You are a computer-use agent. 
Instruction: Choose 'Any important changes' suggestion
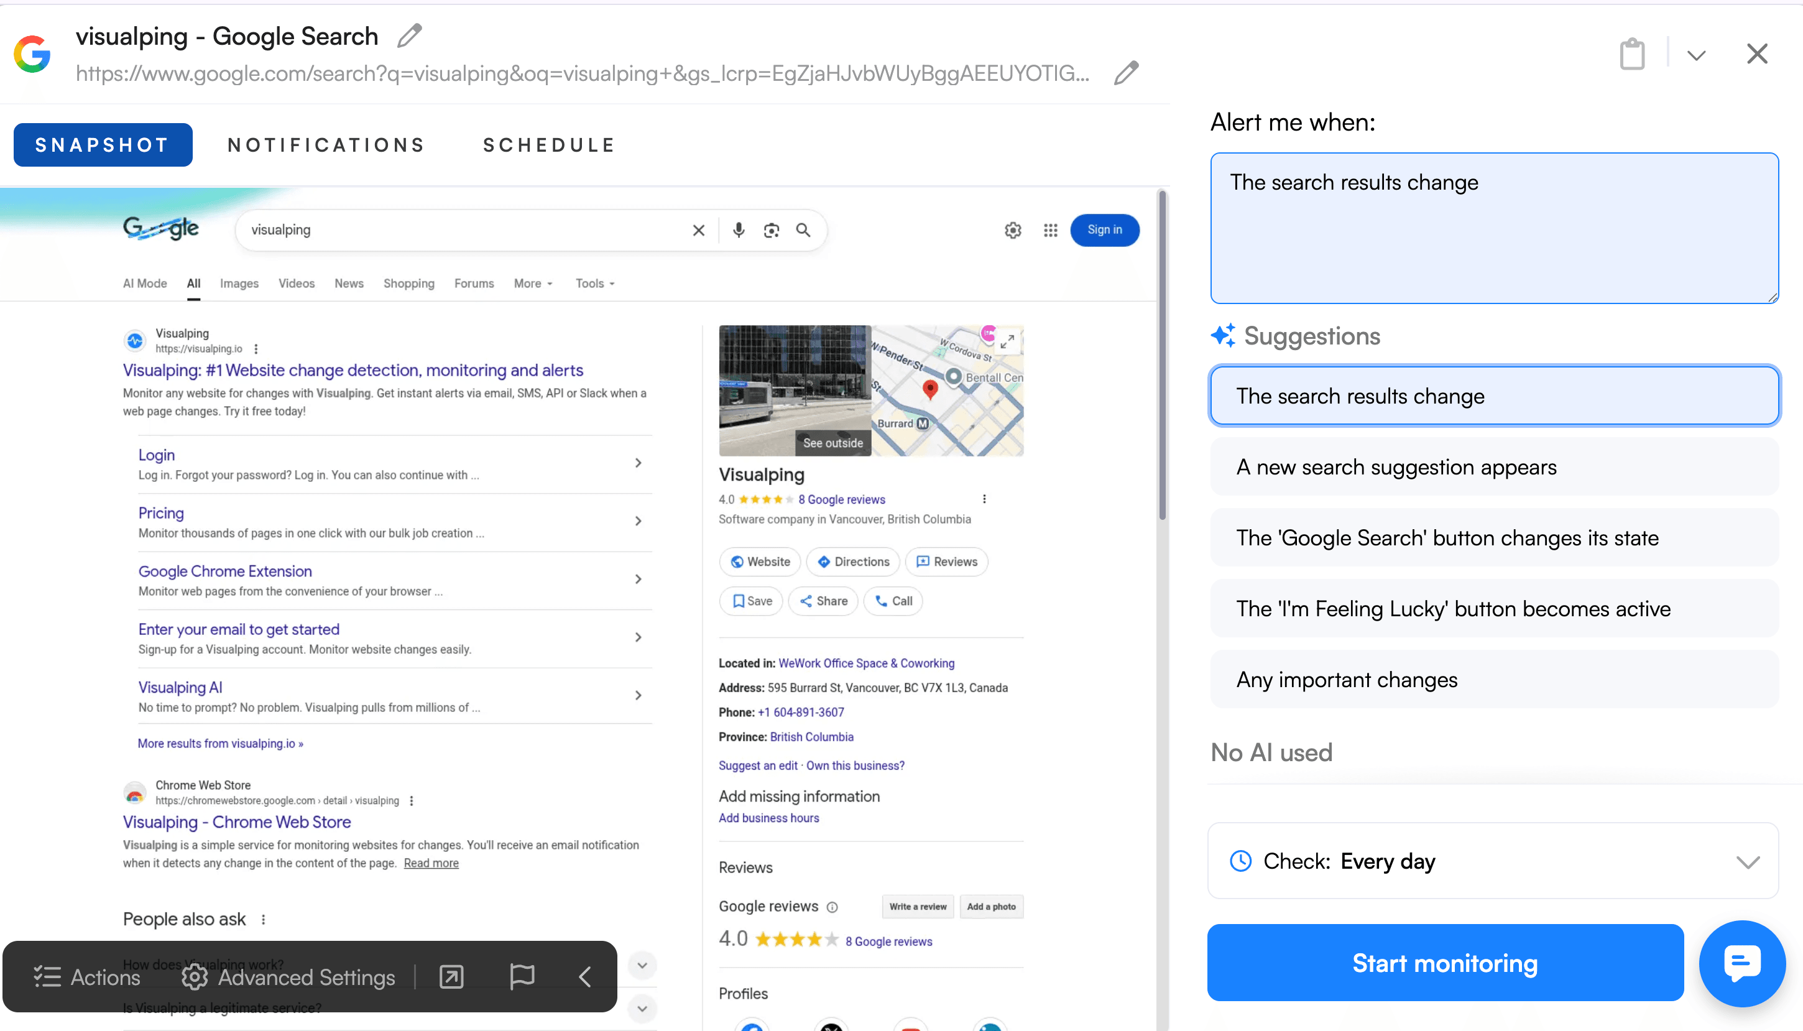click(x=1493, y=680)
